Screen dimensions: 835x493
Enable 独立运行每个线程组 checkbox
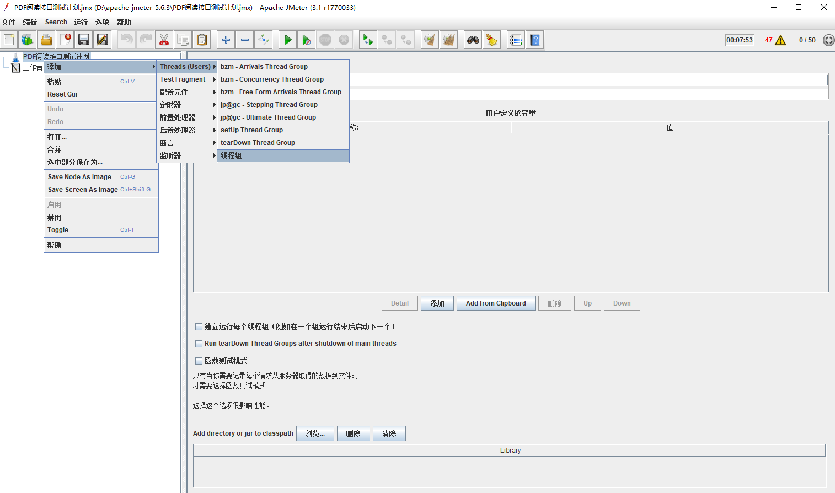click(x=199, y=327)
